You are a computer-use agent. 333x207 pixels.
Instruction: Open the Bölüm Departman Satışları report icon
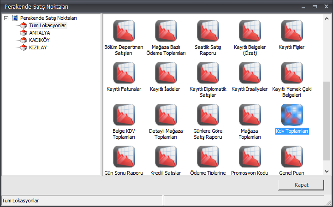click(124, 31)
